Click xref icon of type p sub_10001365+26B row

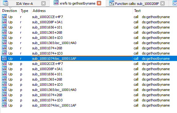click(x=4, y=79)
